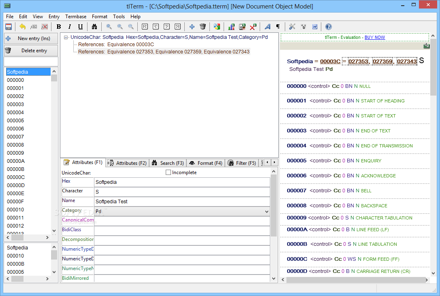The height and width of the screenshot is (296, 440).
Task: Switch to the Attributes (F2) tab
Action: 127,163
